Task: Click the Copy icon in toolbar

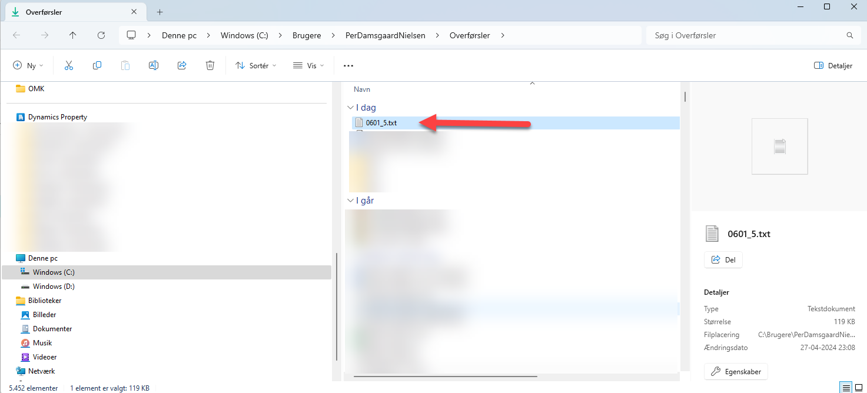Action: pyautogui.click(x=97, y=66)
